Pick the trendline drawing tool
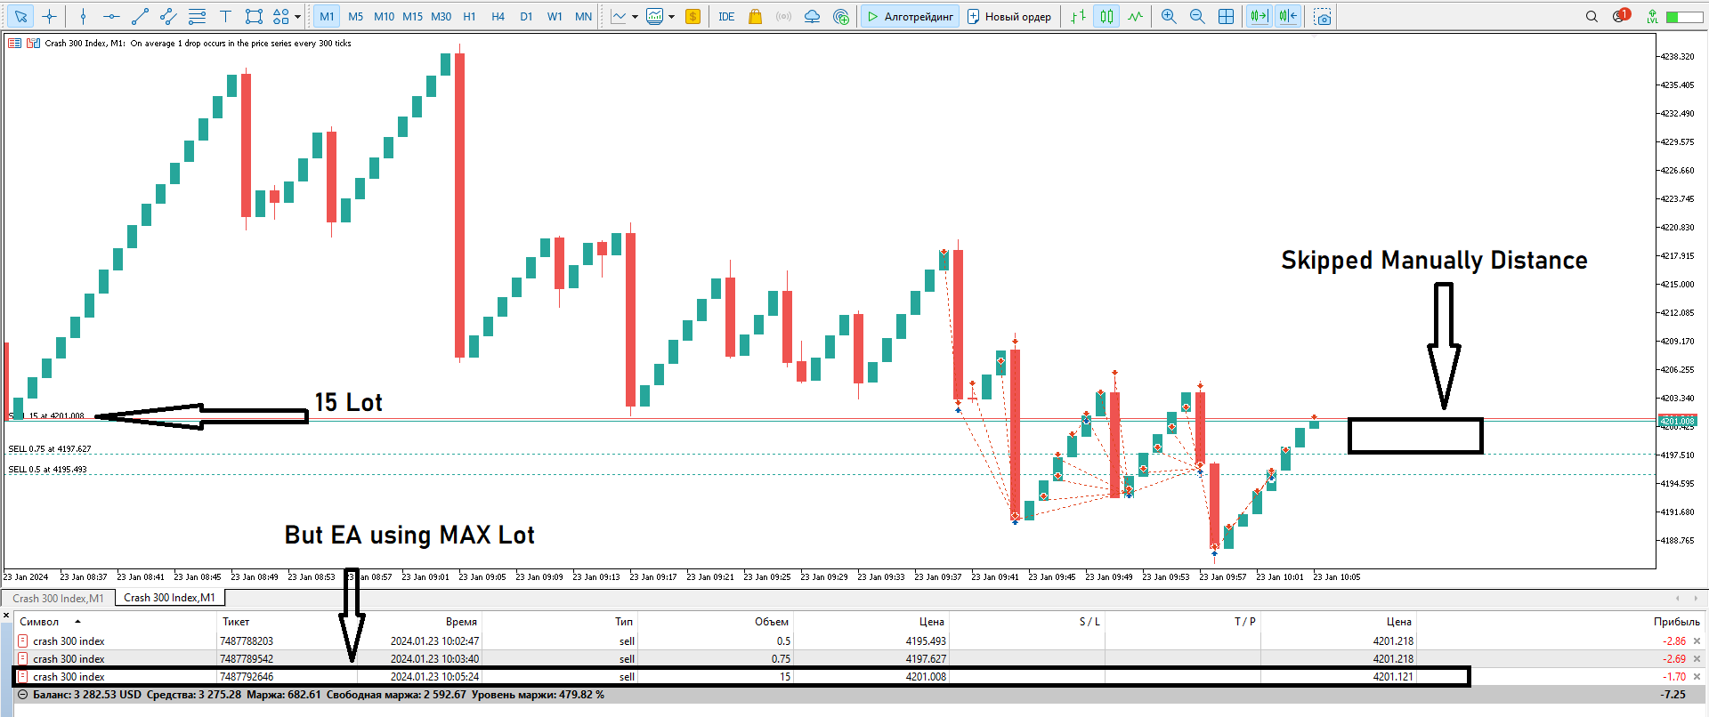Screen dimensions: 1709x717 point(140,16)
